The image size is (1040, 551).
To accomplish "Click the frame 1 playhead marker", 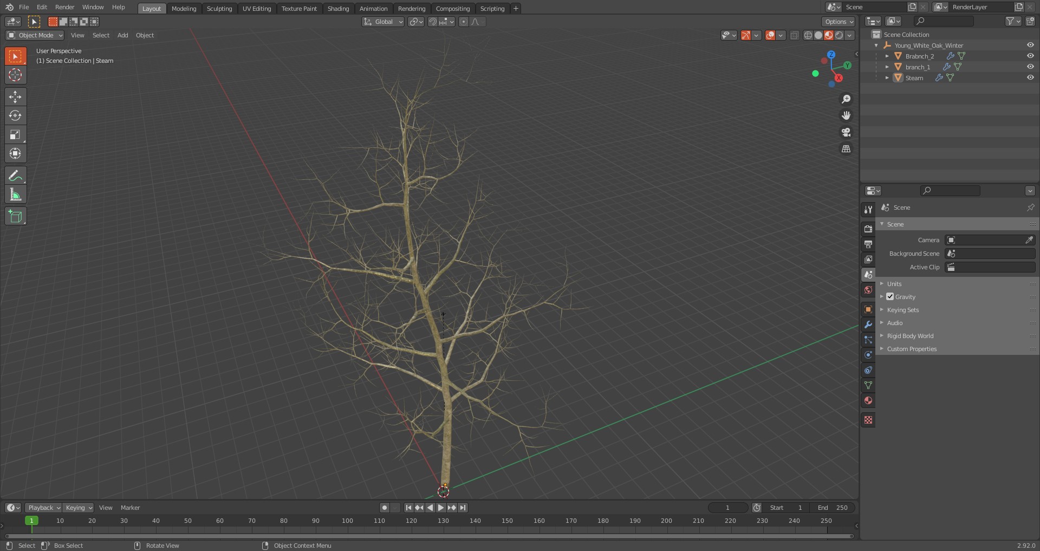I will pos(31,521).
